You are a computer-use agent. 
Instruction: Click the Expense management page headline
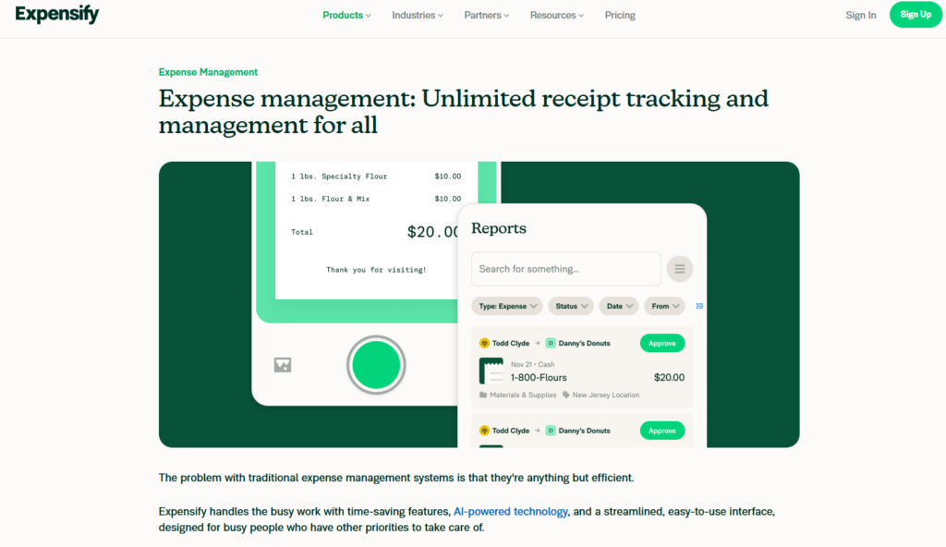(x=464, y=112)
